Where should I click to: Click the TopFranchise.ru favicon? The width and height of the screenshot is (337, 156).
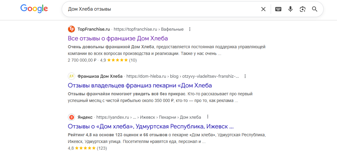(71, 29)
